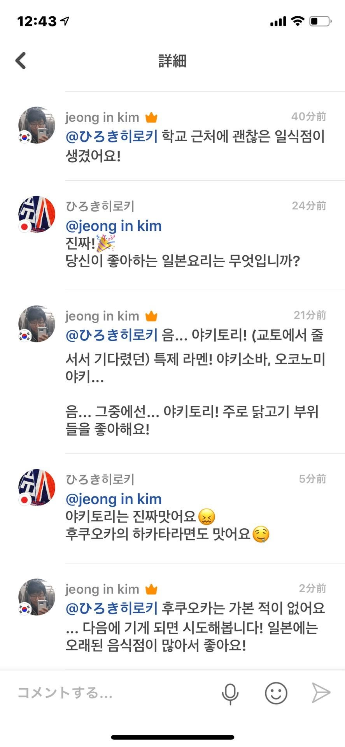Tap the crown badge in the 2分前 comment
Viewport: 345px width, 747px height.
point(151,589)
